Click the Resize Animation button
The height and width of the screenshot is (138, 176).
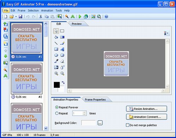(x=146, y=109)
